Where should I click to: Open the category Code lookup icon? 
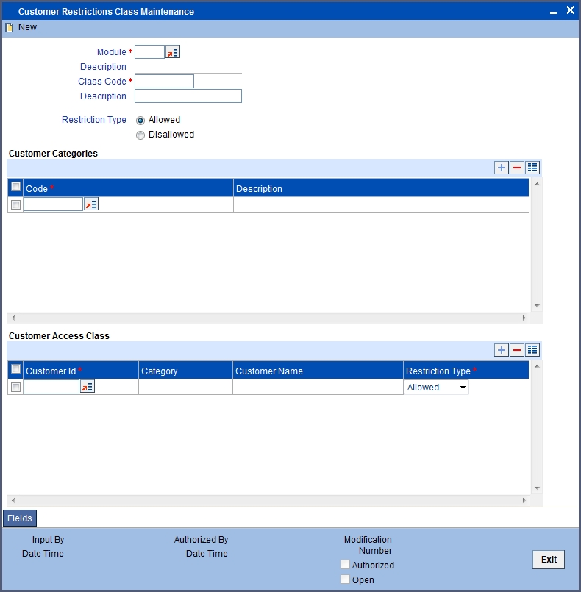(91, 204)
